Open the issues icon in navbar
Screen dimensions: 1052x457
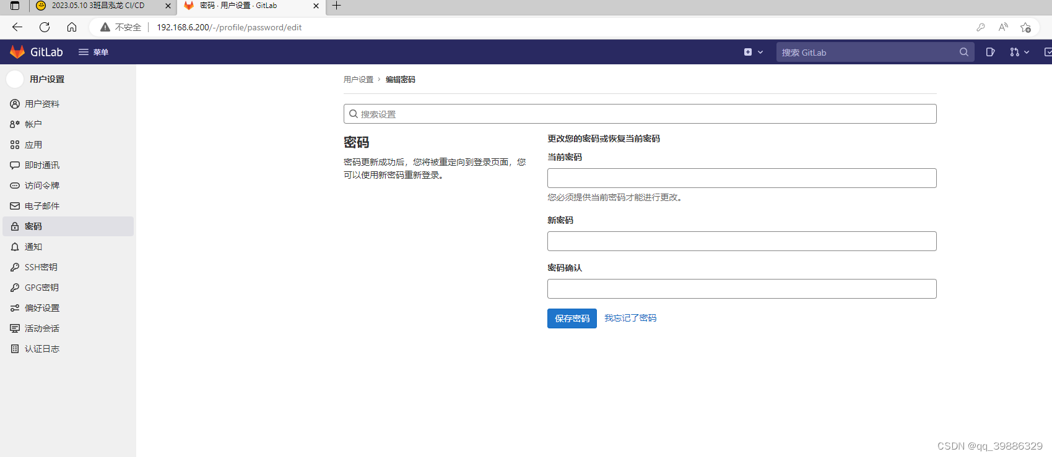990,52
